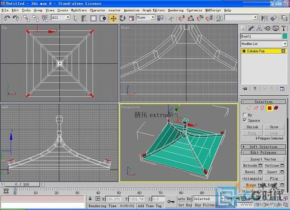Expand the Soft Selection rollout

click(264, 147)
